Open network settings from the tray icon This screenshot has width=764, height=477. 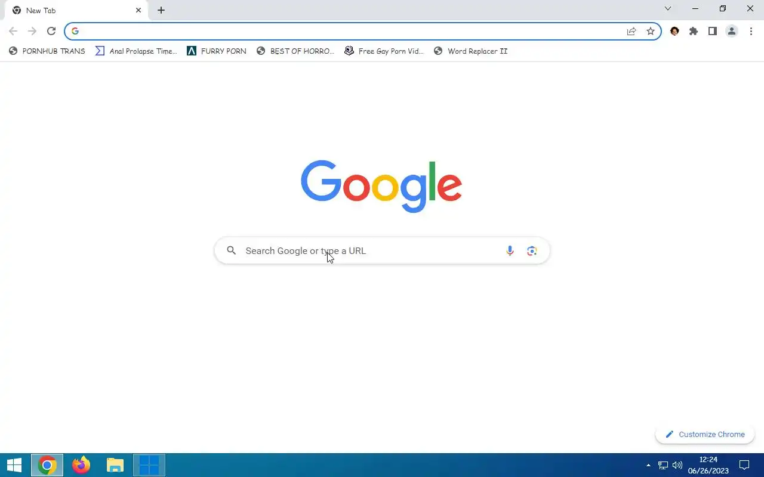coord(663,465)
